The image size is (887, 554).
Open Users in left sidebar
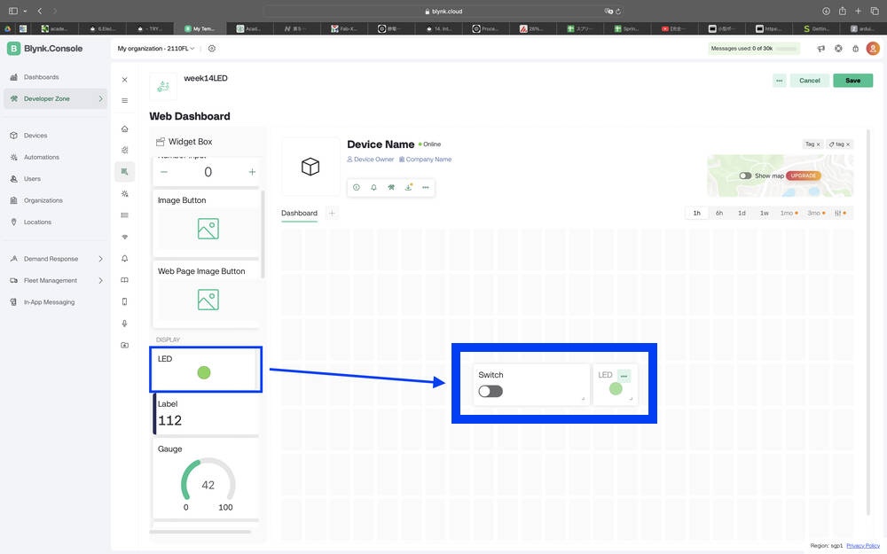click(32, 179)
